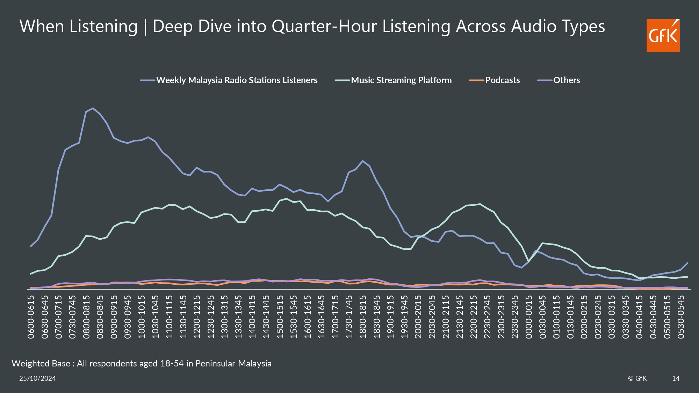The width and height of the screenshot is (699, 393).
Task: Select the Others legend entry
Action: click(x=566, y=80)
